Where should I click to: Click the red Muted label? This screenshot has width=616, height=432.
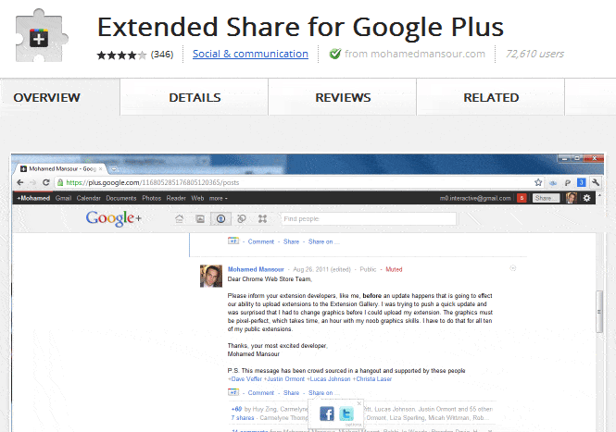(x=394, y=269)
